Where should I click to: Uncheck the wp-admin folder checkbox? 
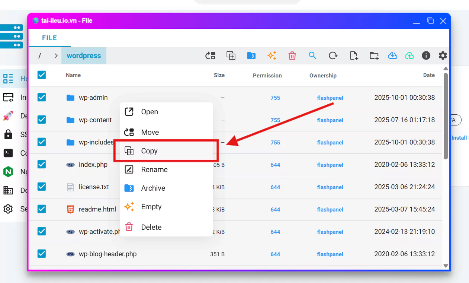pos(42,98)
